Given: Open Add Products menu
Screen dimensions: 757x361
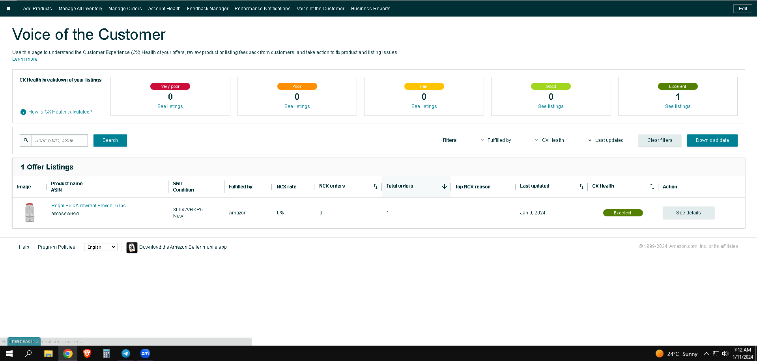Looking at the screenshot, I should pyautogui.click(x=37, y=9).
